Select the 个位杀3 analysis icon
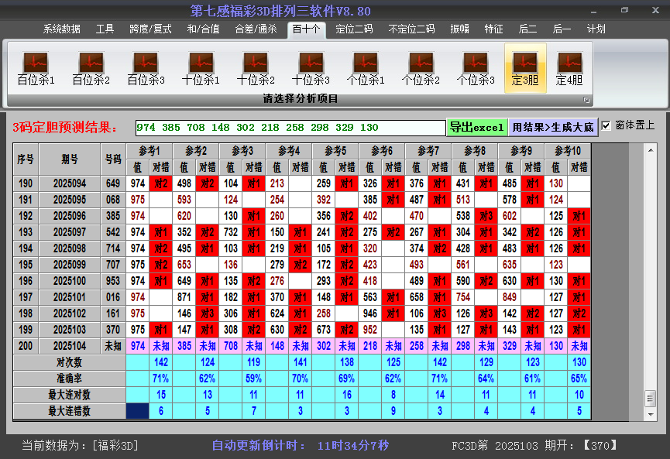 point(475,69)
